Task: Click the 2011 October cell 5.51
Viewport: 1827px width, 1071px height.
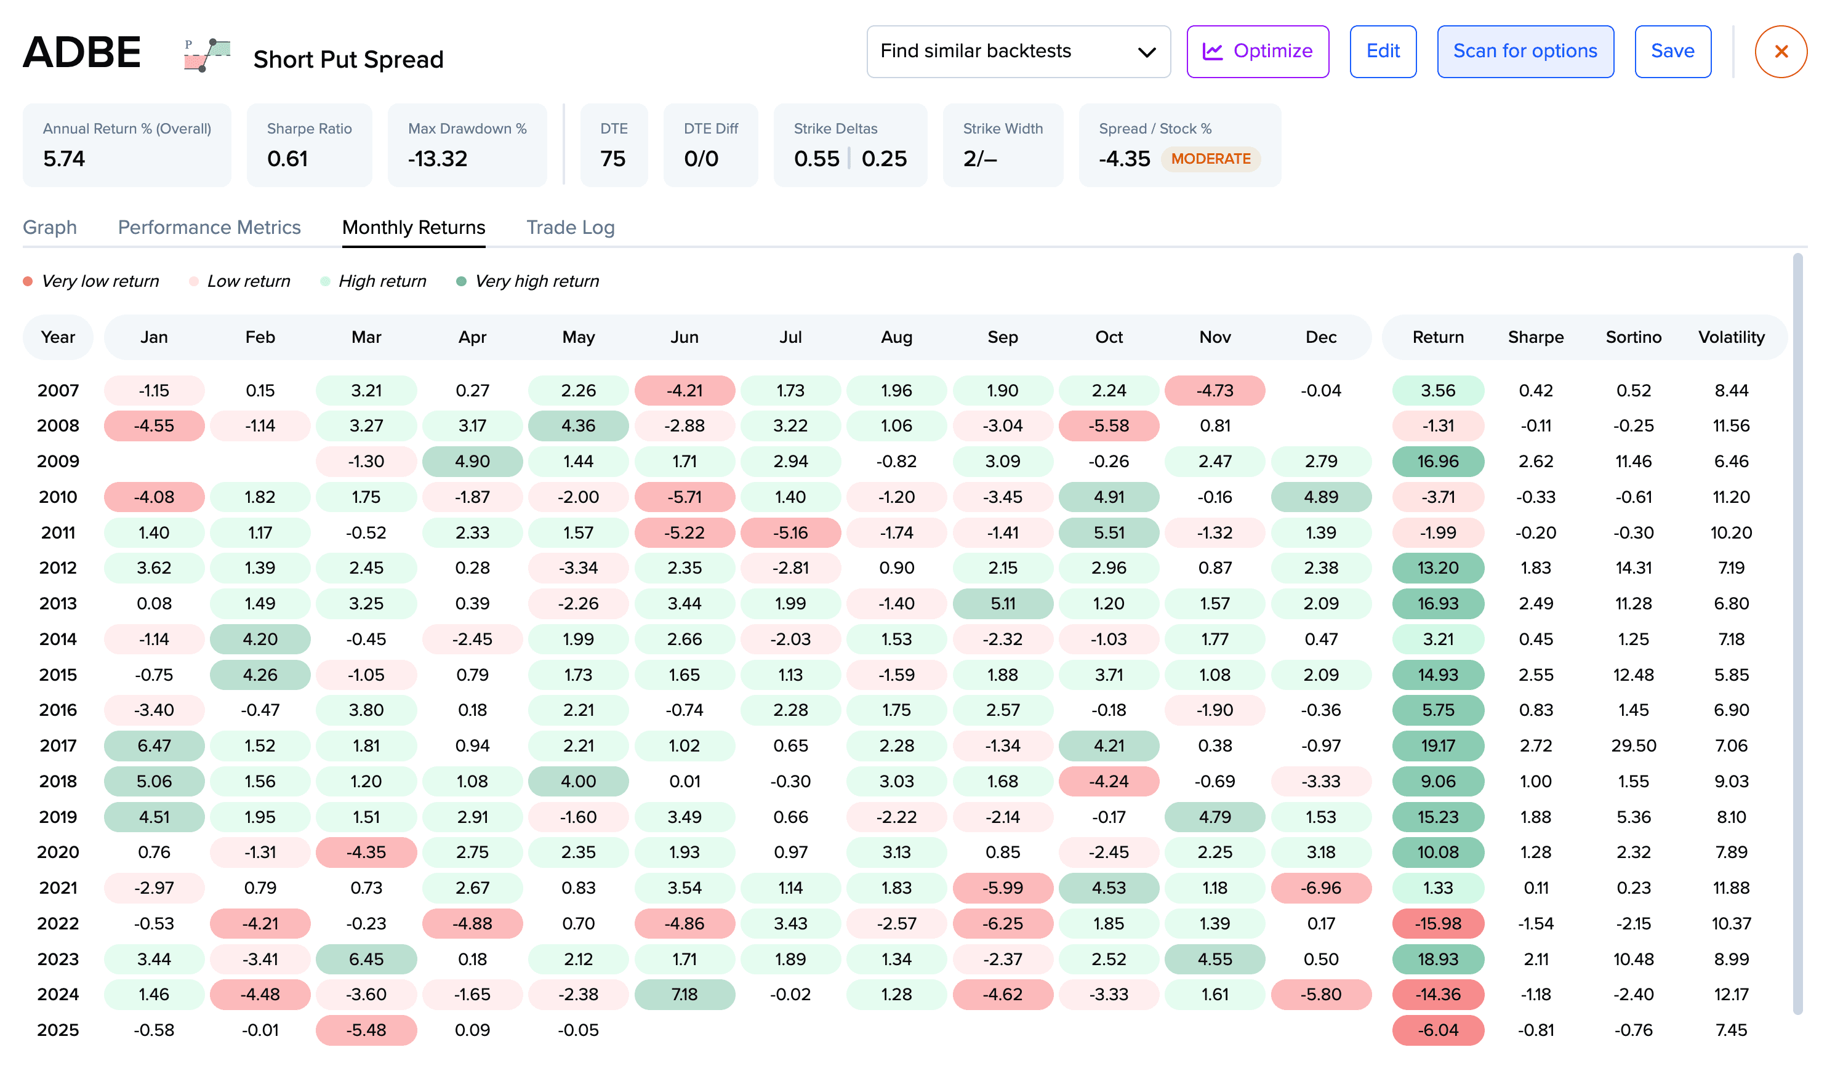Action: pyautogui.click(x=1109, y=533)
